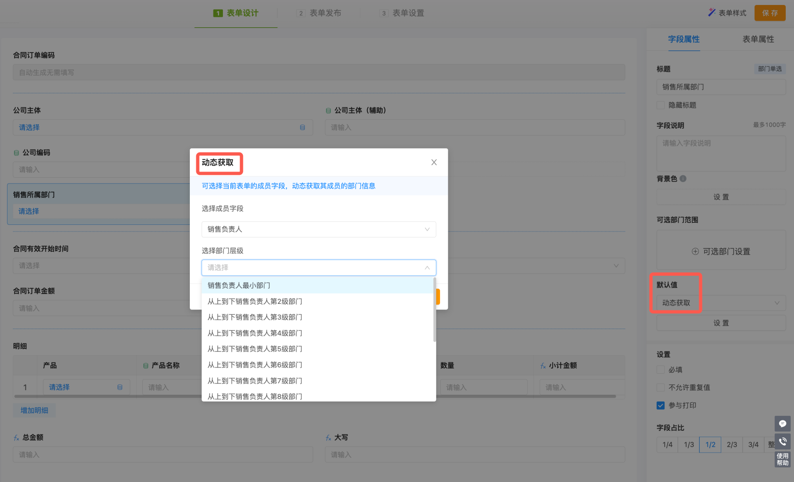The width and height of the screenshot is (794, 482).
Task: Click the 保存 button
Action: click(770, 13)
